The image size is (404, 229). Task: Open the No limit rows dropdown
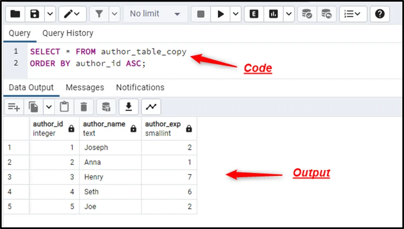(x=155, y=14)
